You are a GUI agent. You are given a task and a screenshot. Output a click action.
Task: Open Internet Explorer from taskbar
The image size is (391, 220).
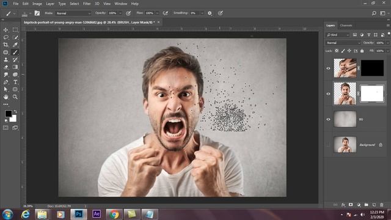point(26,215)
